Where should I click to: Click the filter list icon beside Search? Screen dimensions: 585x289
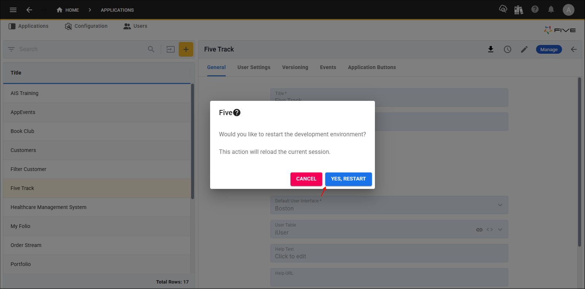pos(11,49)
